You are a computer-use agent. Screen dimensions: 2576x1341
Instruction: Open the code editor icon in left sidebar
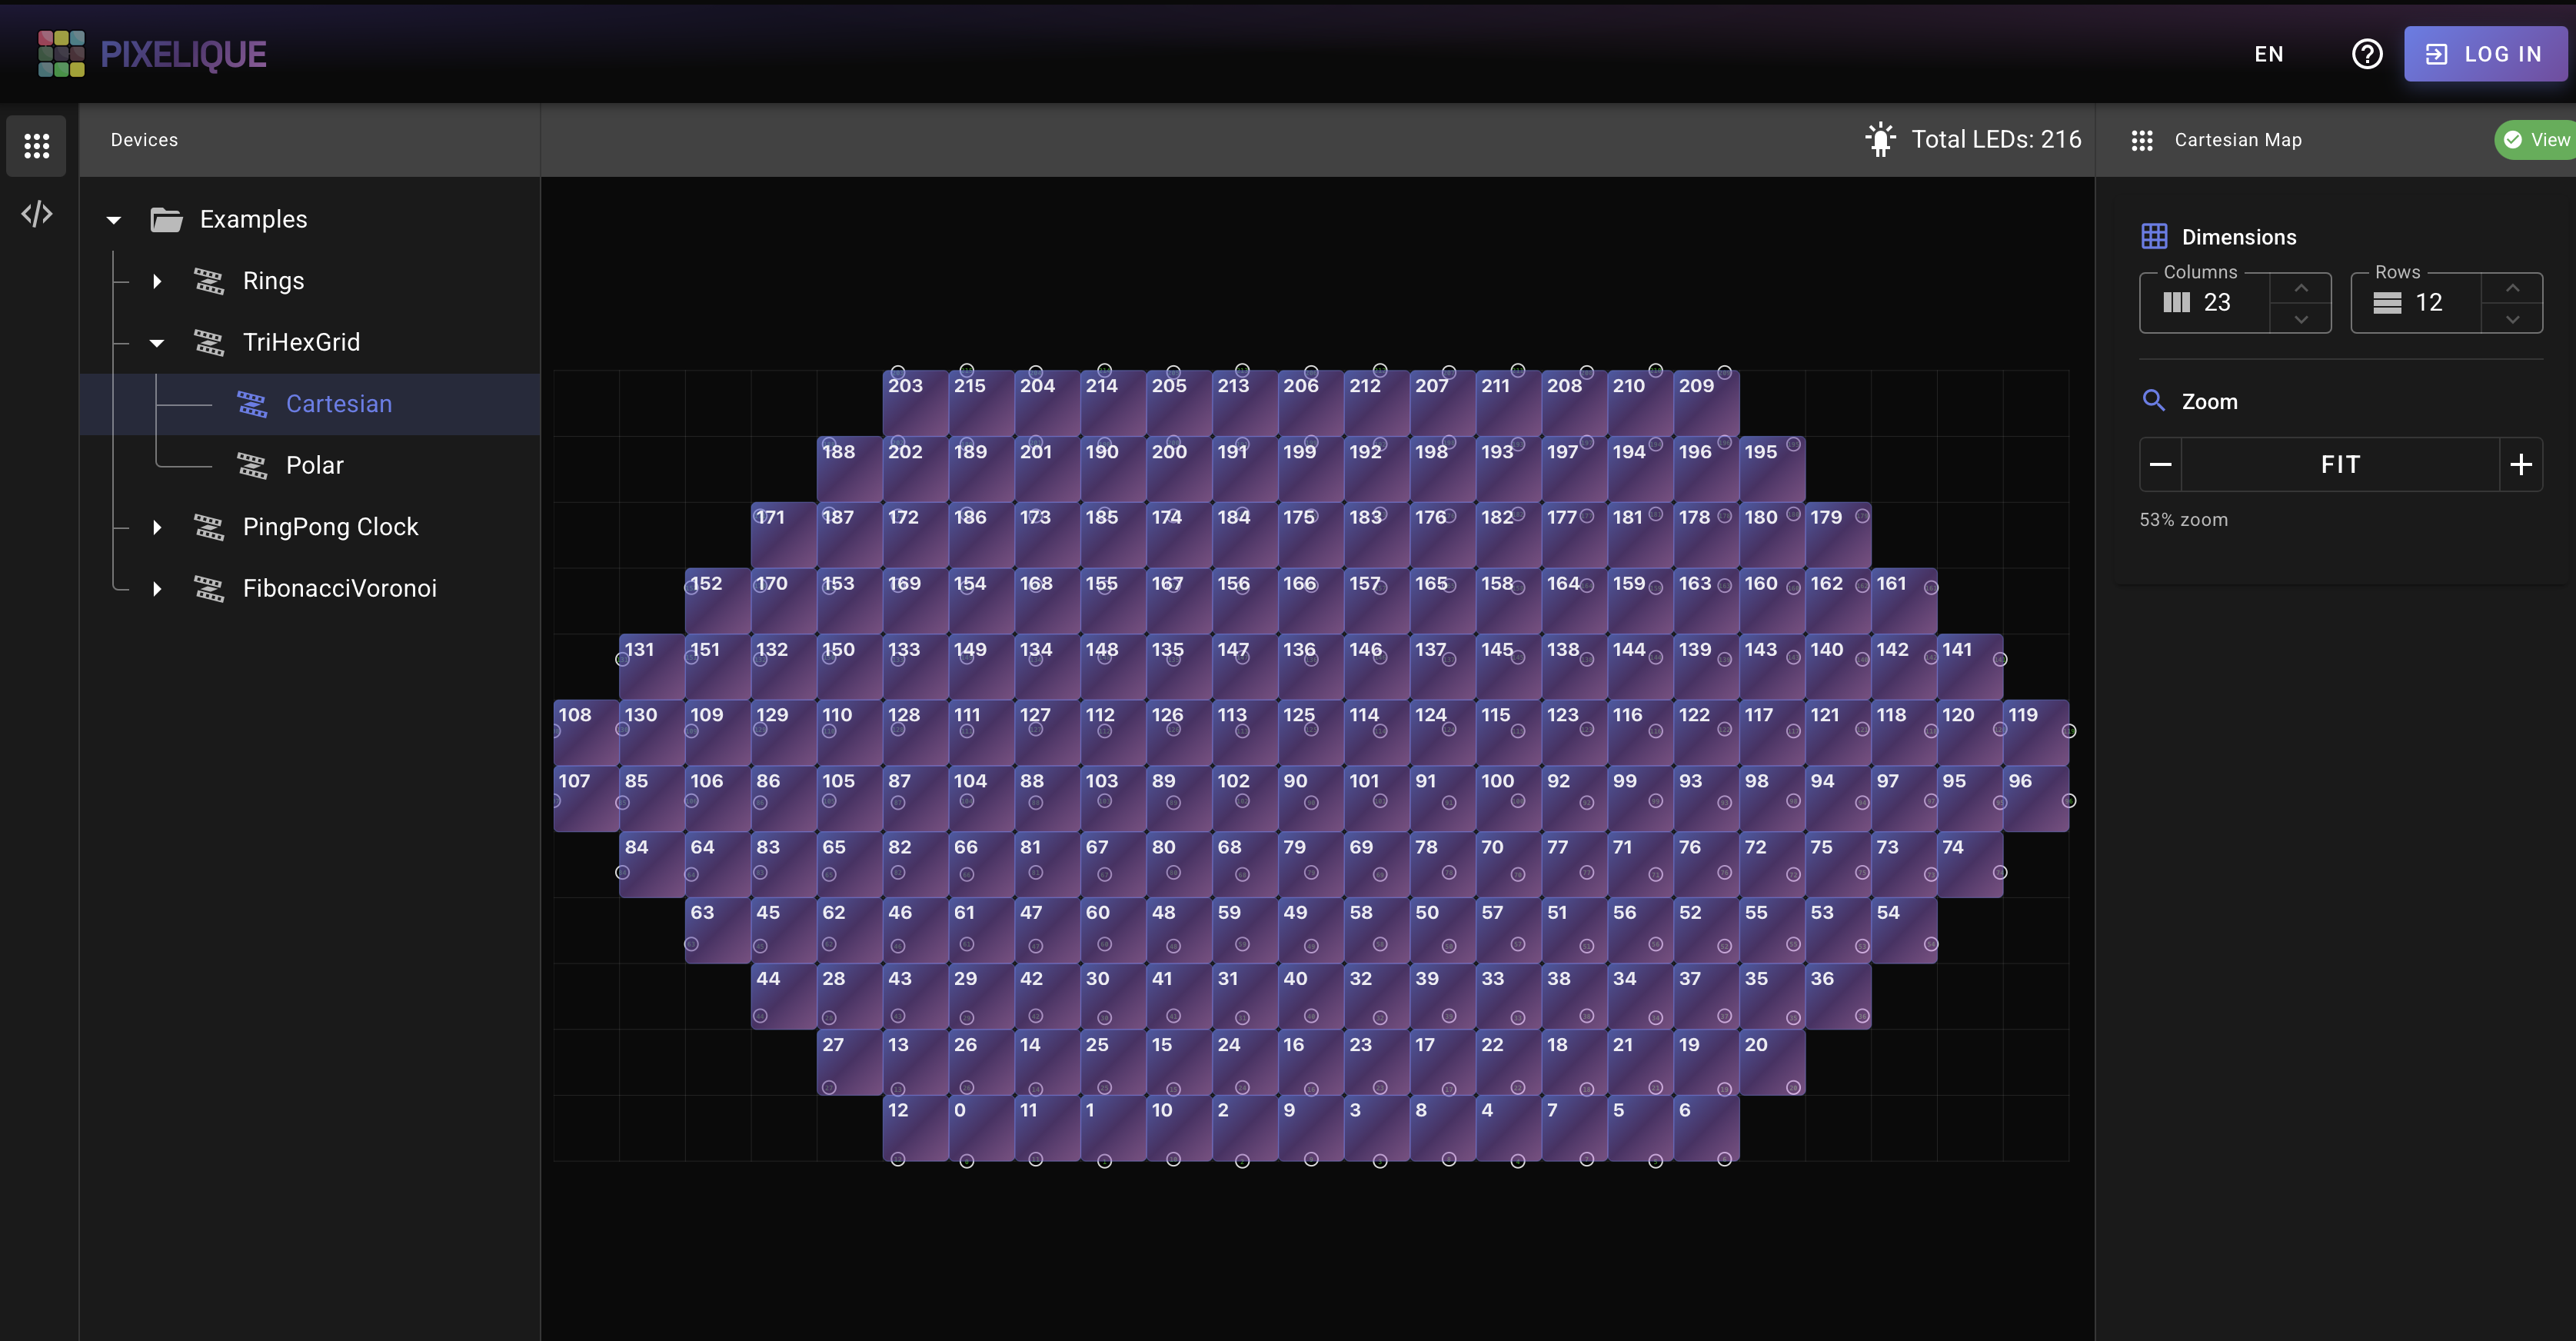36,213
